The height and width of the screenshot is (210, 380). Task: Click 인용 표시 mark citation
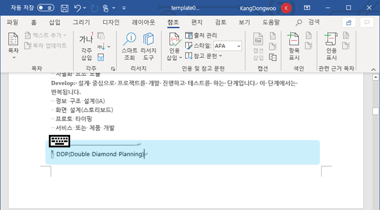[331, 46]
